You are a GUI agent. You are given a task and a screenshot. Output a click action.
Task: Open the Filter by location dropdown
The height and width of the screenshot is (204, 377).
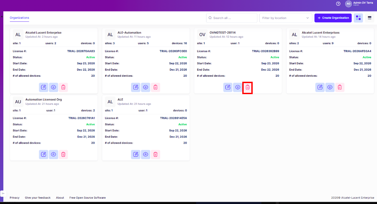pos(286,18)
